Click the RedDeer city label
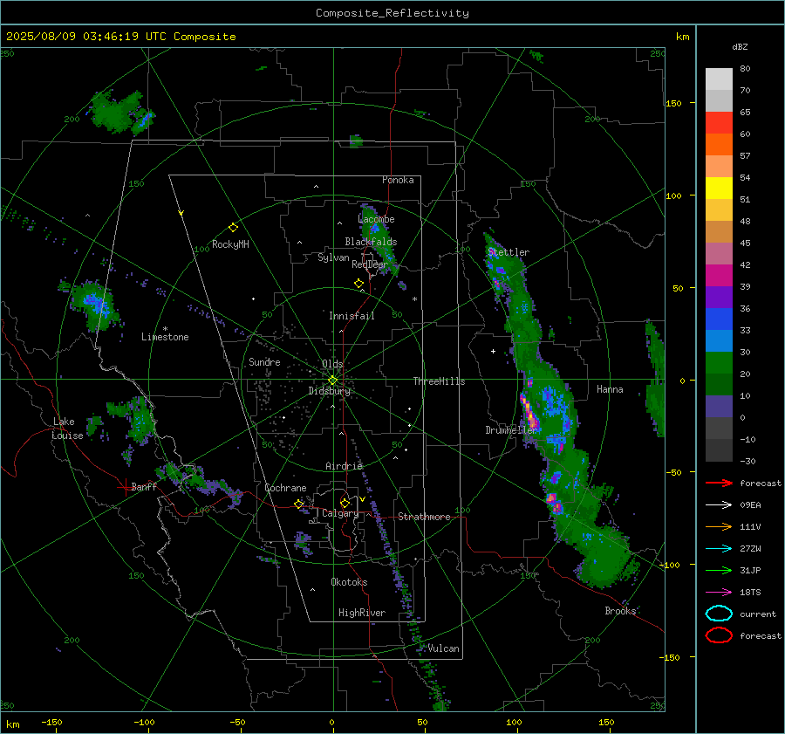Viewport: 785px width, 734px height. tap(370, 264)
